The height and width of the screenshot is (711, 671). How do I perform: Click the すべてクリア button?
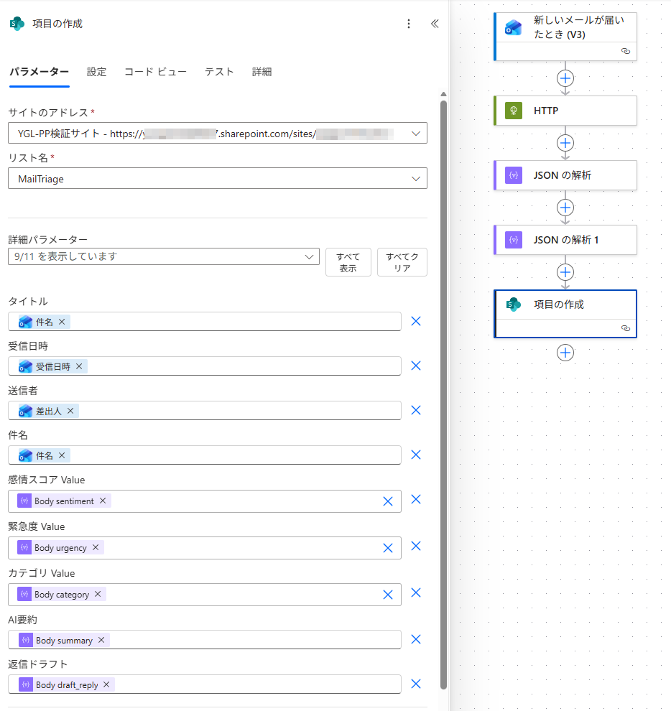pyautogui.click(x=402, y=262)
